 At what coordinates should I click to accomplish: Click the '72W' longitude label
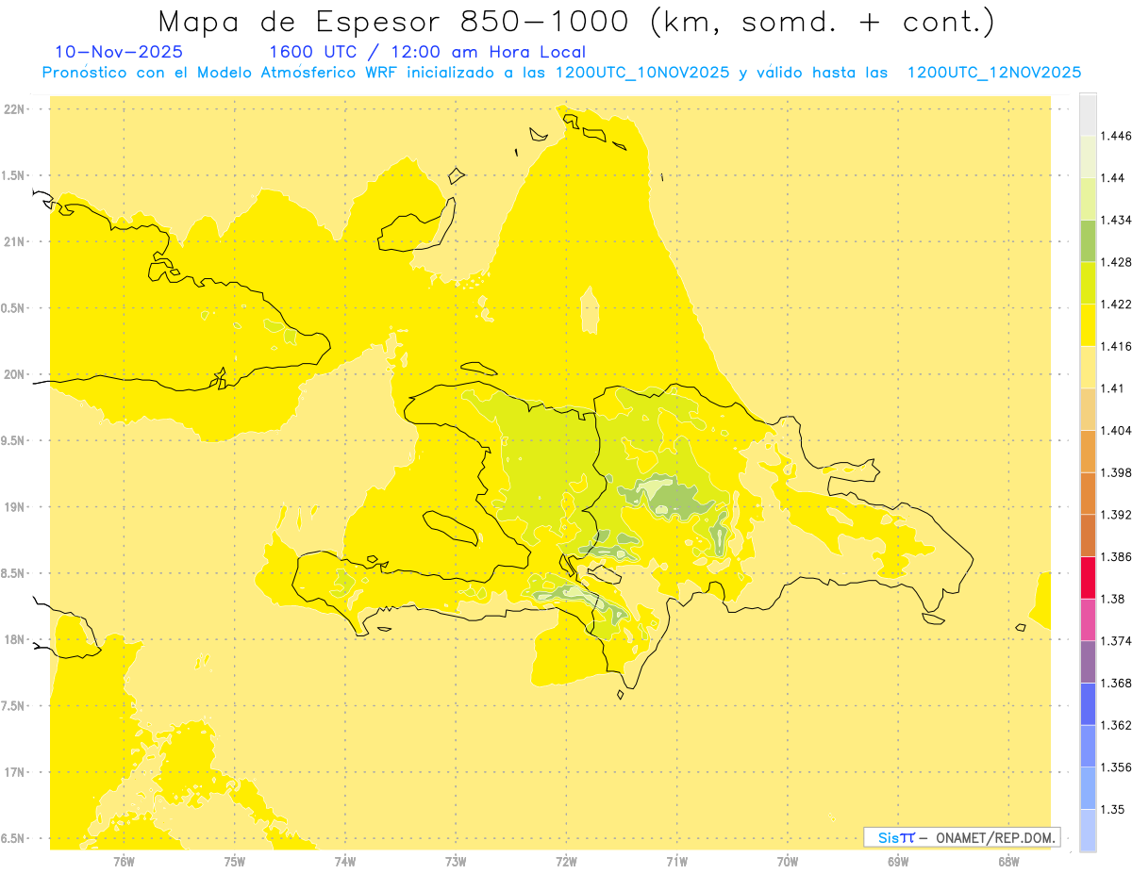click(x=566, y=862)
